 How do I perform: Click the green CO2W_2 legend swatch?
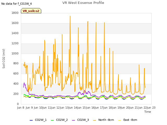click(x=52, y=120)
